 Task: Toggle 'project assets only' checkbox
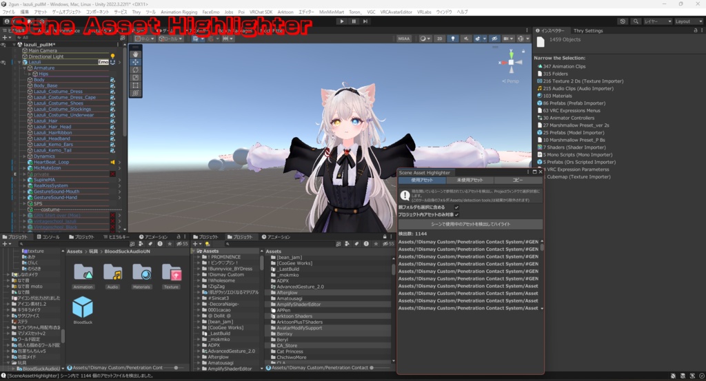[456, 214]
